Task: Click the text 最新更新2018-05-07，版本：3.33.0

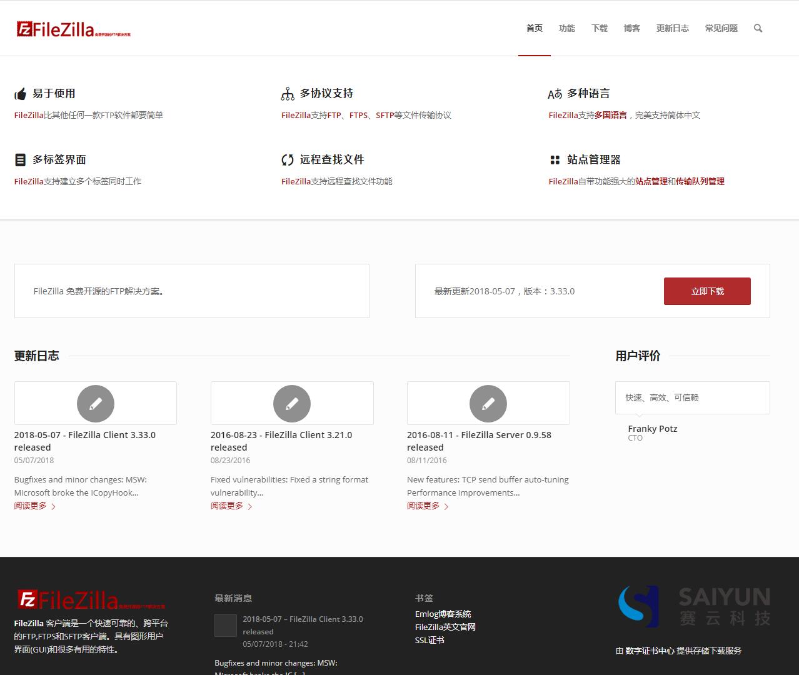Action: coord(505,291)
